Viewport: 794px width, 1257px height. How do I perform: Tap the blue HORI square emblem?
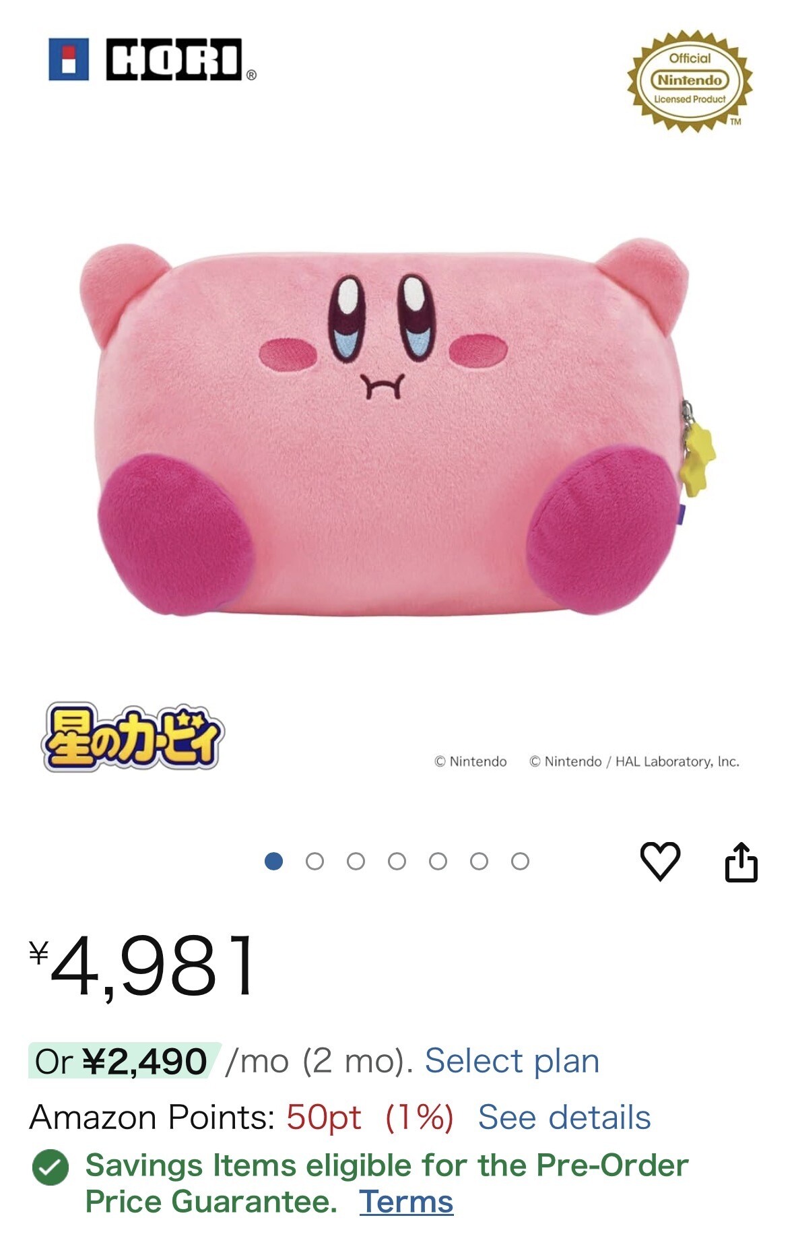coord(69,59)
